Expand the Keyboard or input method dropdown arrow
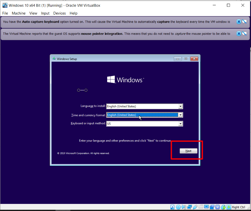Viewport: 251px width, 211px height. pyautogui.click(x=180, y=123)
